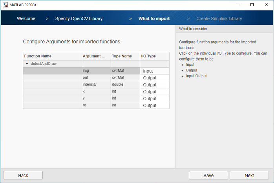Change I/O Type of rd argument
Image resolution: width=274 pixels, height=183 pixels.
(155, 105)
